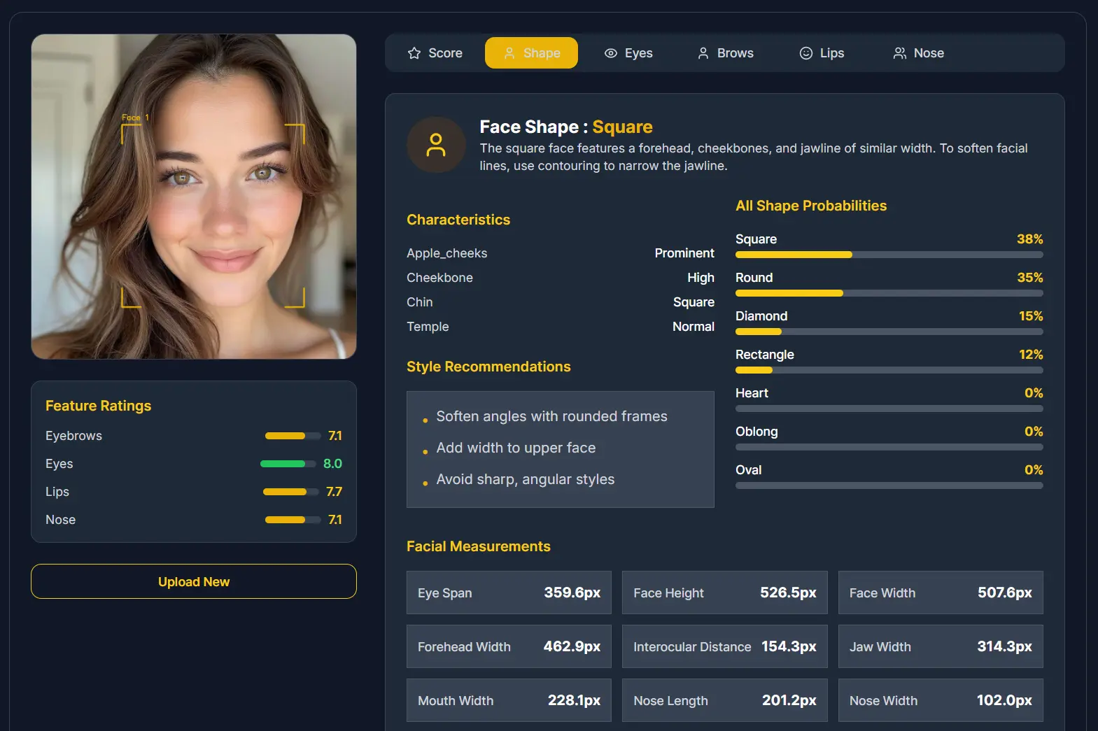This screenshot has height=731, width=1098.
Task: Click the smiley icon beside Lips
Action: tap(806, 53)
